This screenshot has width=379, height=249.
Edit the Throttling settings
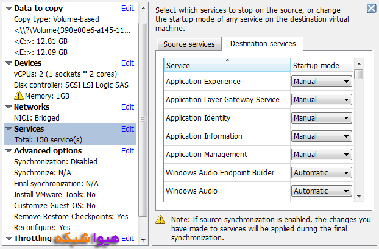127,239
